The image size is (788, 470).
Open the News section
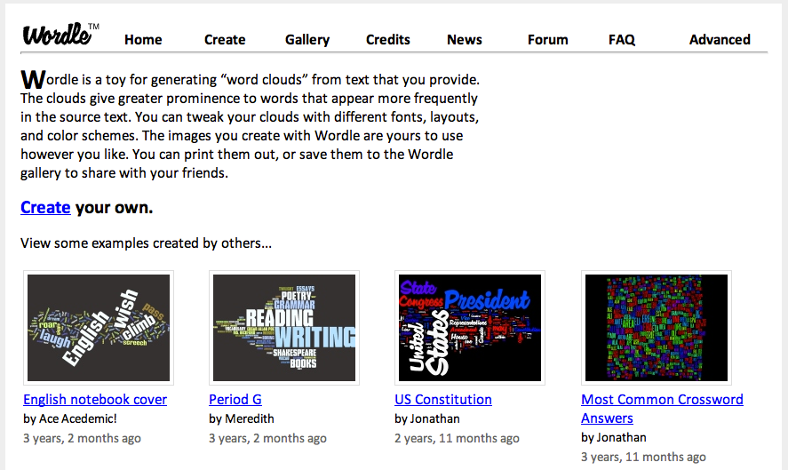pos(465,40)
